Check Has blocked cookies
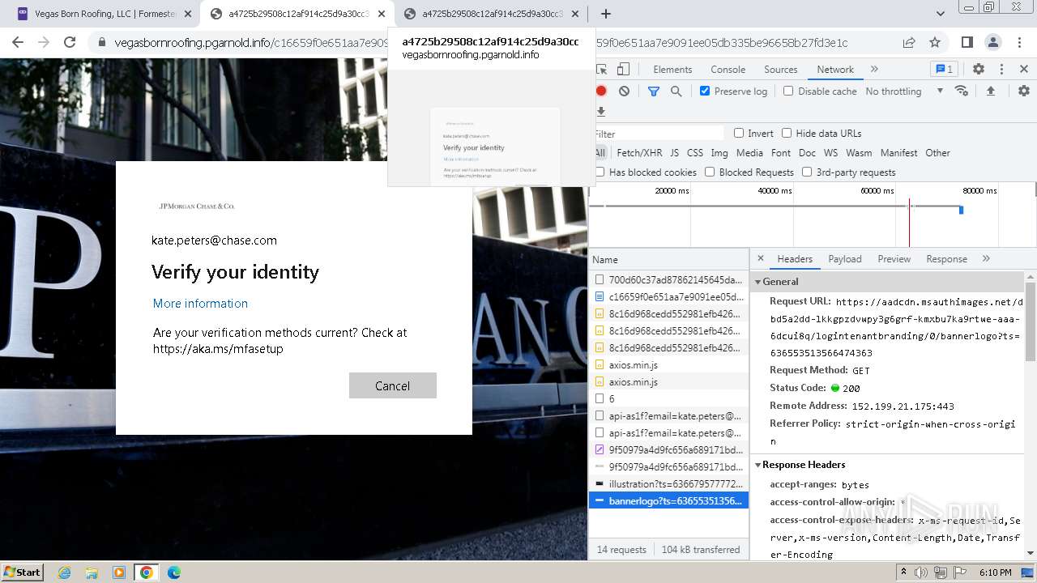Screen dimensions: 1037x583 [600, 172]
